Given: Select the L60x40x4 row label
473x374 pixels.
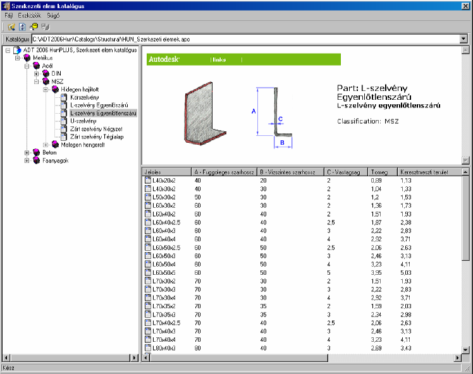Looking at the screenshot, I should (164, 239).
